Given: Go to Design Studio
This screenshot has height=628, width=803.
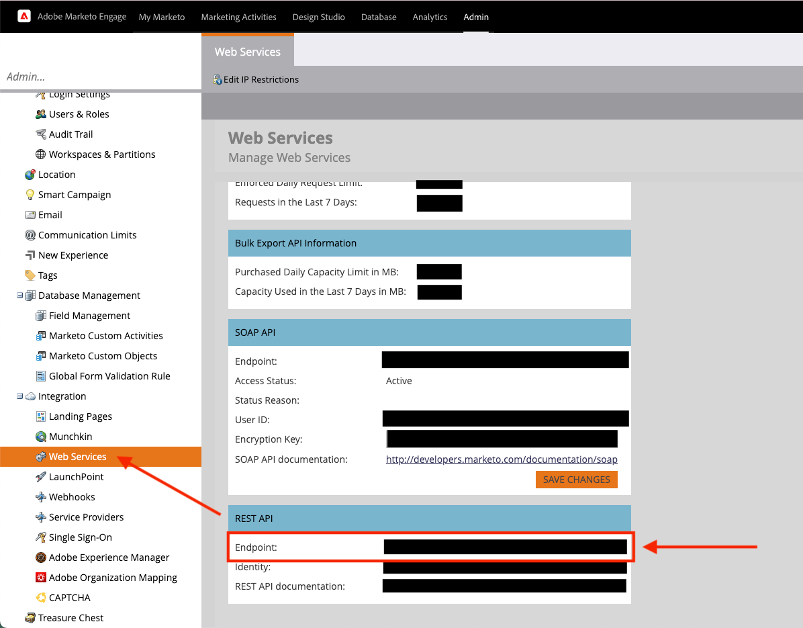Looking at the screenshot, I should tap(318, 17).
